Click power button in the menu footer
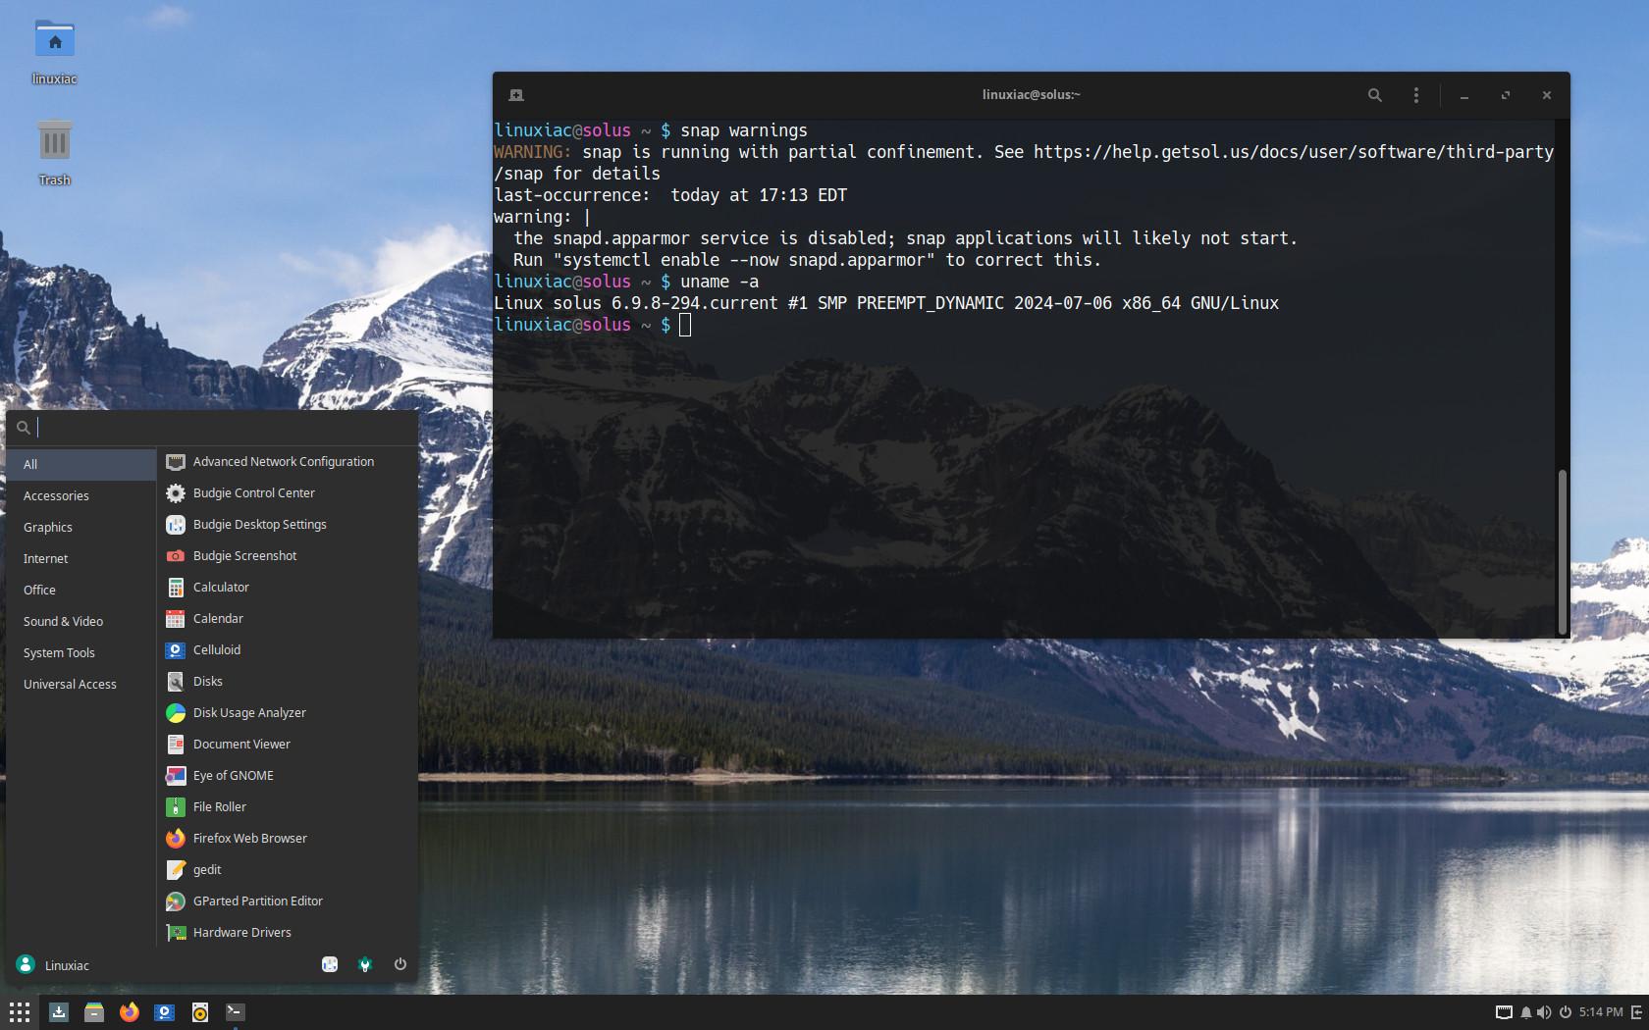Screen dimensions: 1649x1030 [x=400, y=964]
